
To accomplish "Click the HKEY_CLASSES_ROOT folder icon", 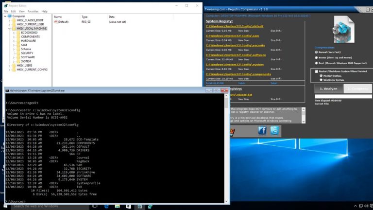I will click(x=14, y=20).
